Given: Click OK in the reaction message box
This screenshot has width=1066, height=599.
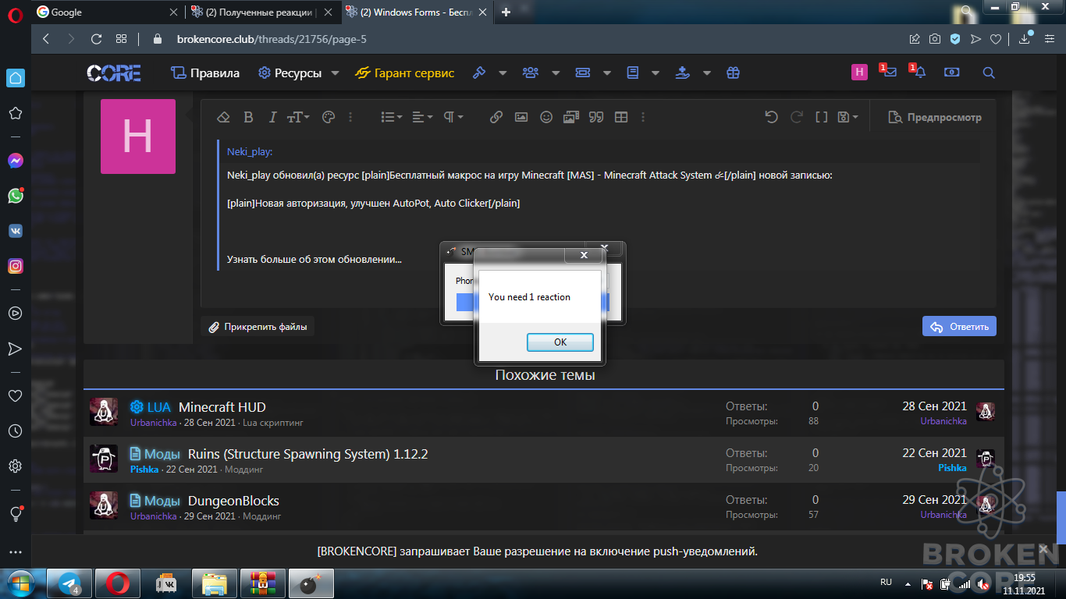Looking at the screenshot, I should pyautogui.click(x=560, y=342).
